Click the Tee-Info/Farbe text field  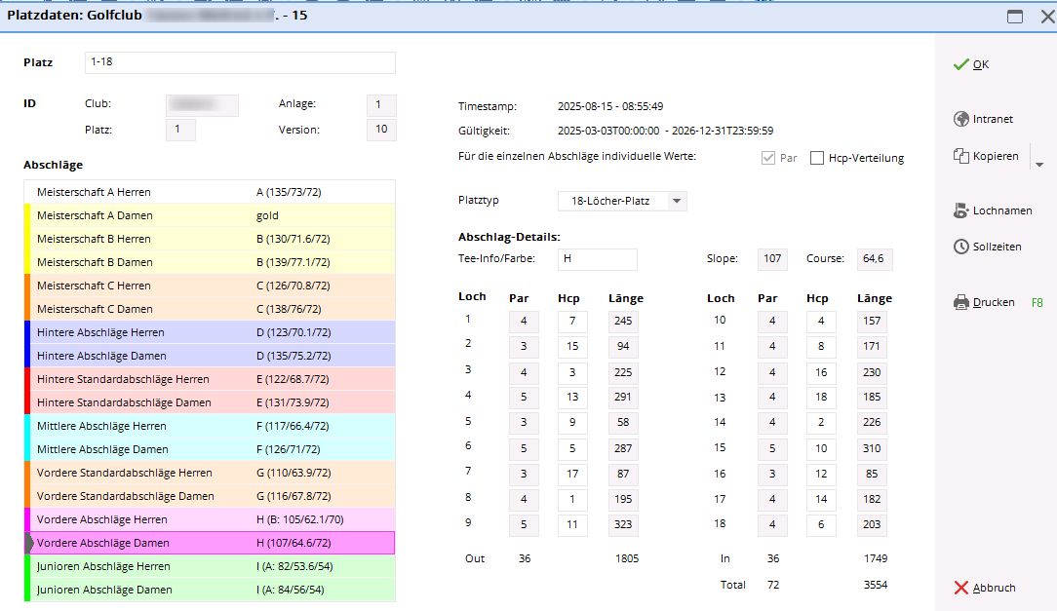(x=597, y=259)
